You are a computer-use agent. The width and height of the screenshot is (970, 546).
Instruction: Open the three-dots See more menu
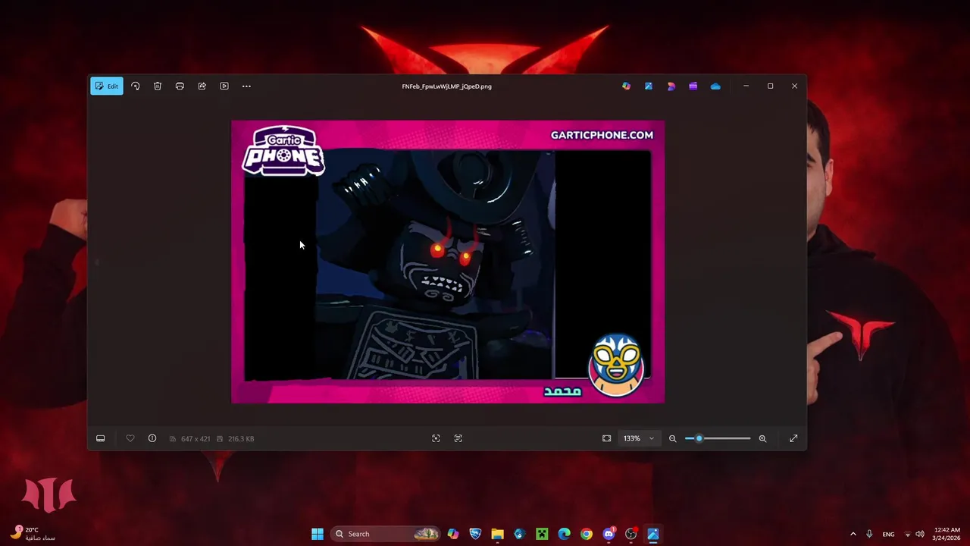click(246, 86)
